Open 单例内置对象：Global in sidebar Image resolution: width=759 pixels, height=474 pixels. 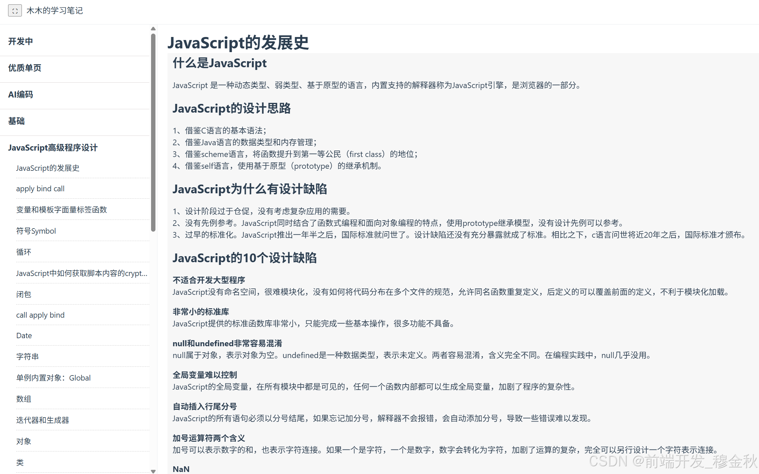pos(53,378)
